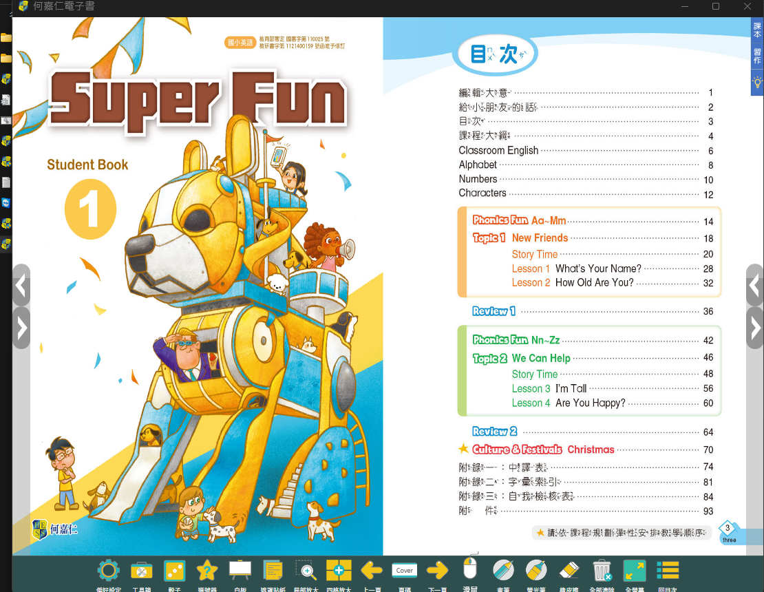Launch the dice tool (骰子)
The height and width of the screenshot is (592, 764).
[x=174, y=571]
